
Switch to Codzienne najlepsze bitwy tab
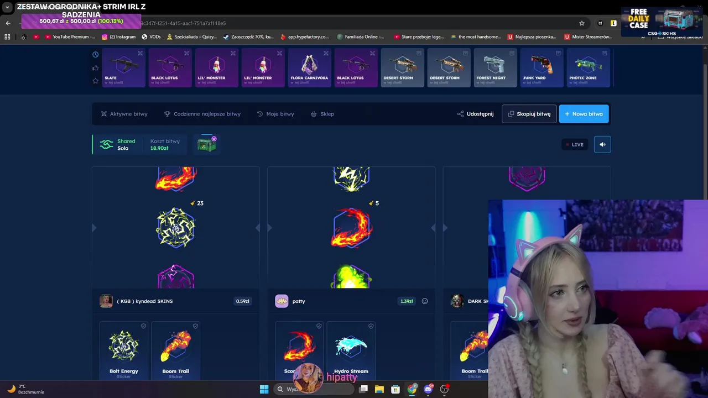pyautogui.click(x=202, y=114)
